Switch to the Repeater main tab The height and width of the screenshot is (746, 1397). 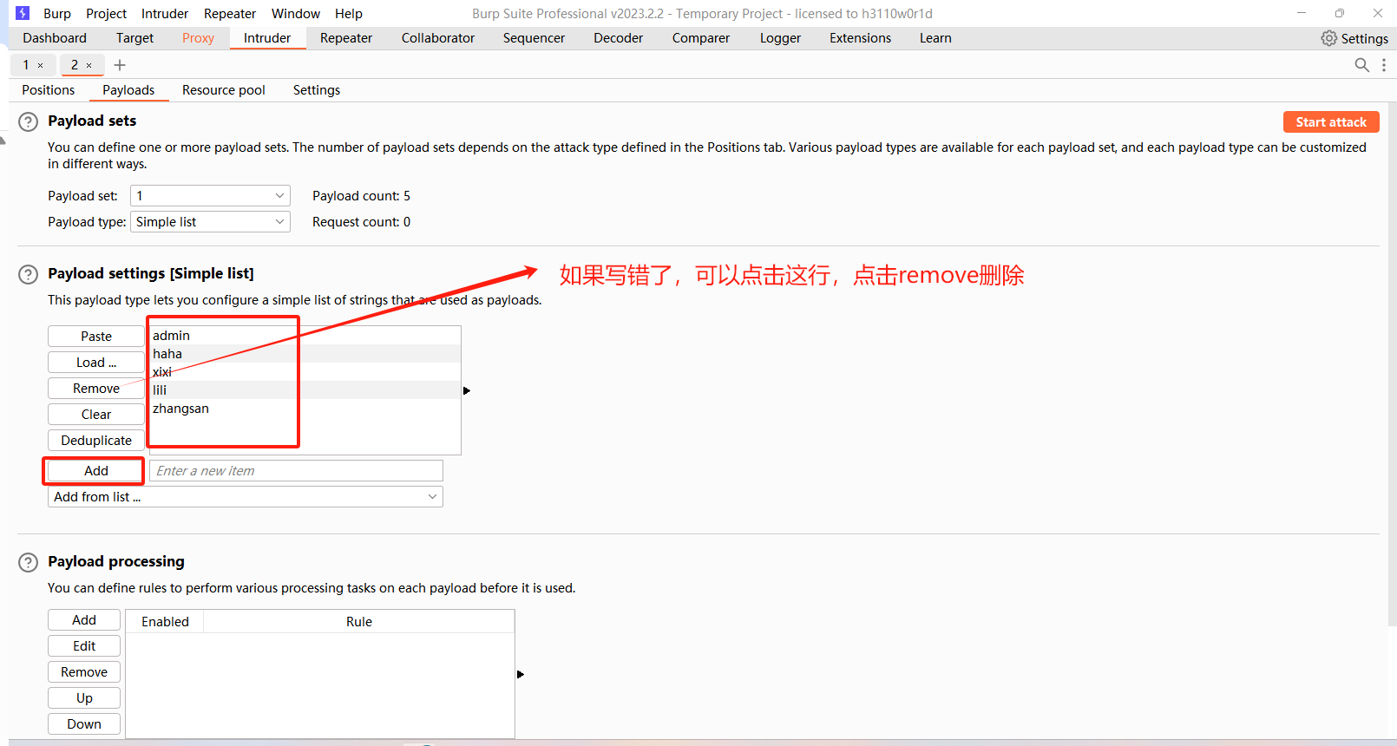tap(346, 38)
